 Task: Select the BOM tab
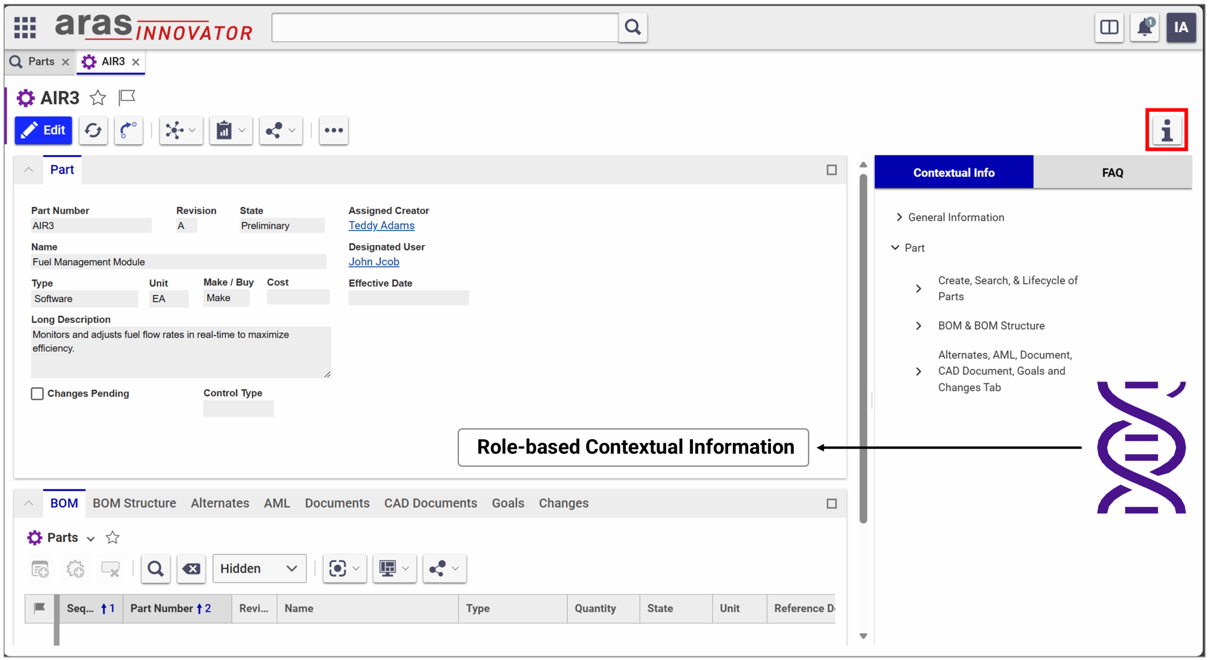64,503
